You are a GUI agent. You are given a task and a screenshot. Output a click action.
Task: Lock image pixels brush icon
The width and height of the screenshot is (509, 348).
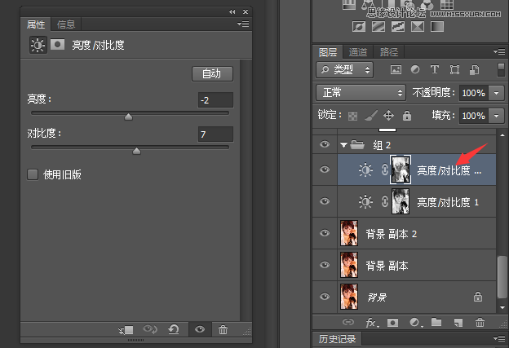tap(370, 116)
